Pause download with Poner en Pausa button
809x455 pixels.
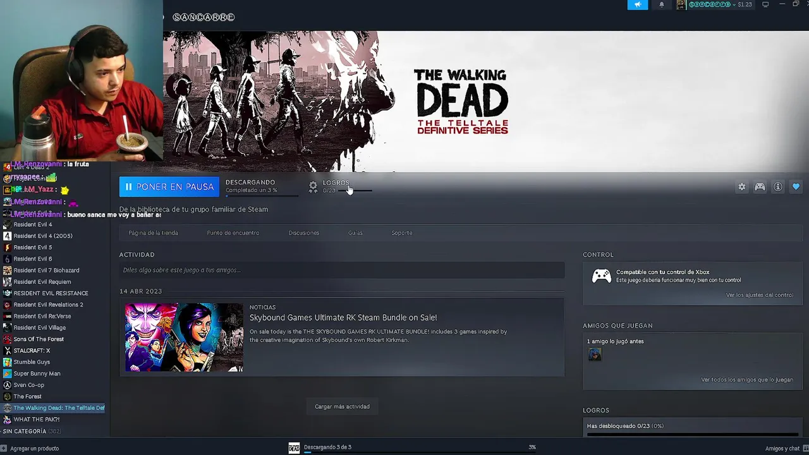[169, 187]
